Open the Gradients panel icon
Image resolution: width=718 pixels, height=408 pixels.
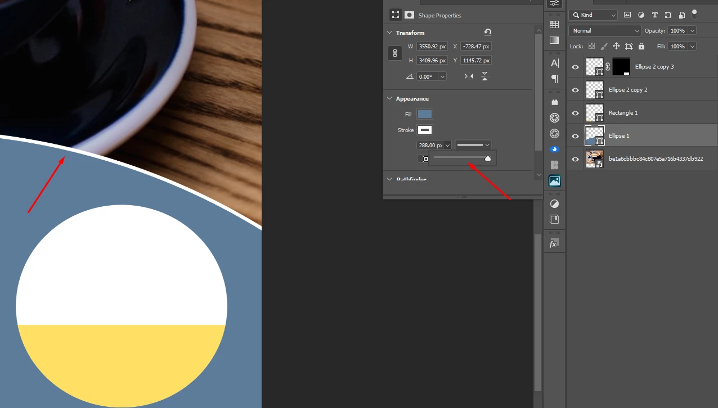pyautogui.click(x=554, y=40)
